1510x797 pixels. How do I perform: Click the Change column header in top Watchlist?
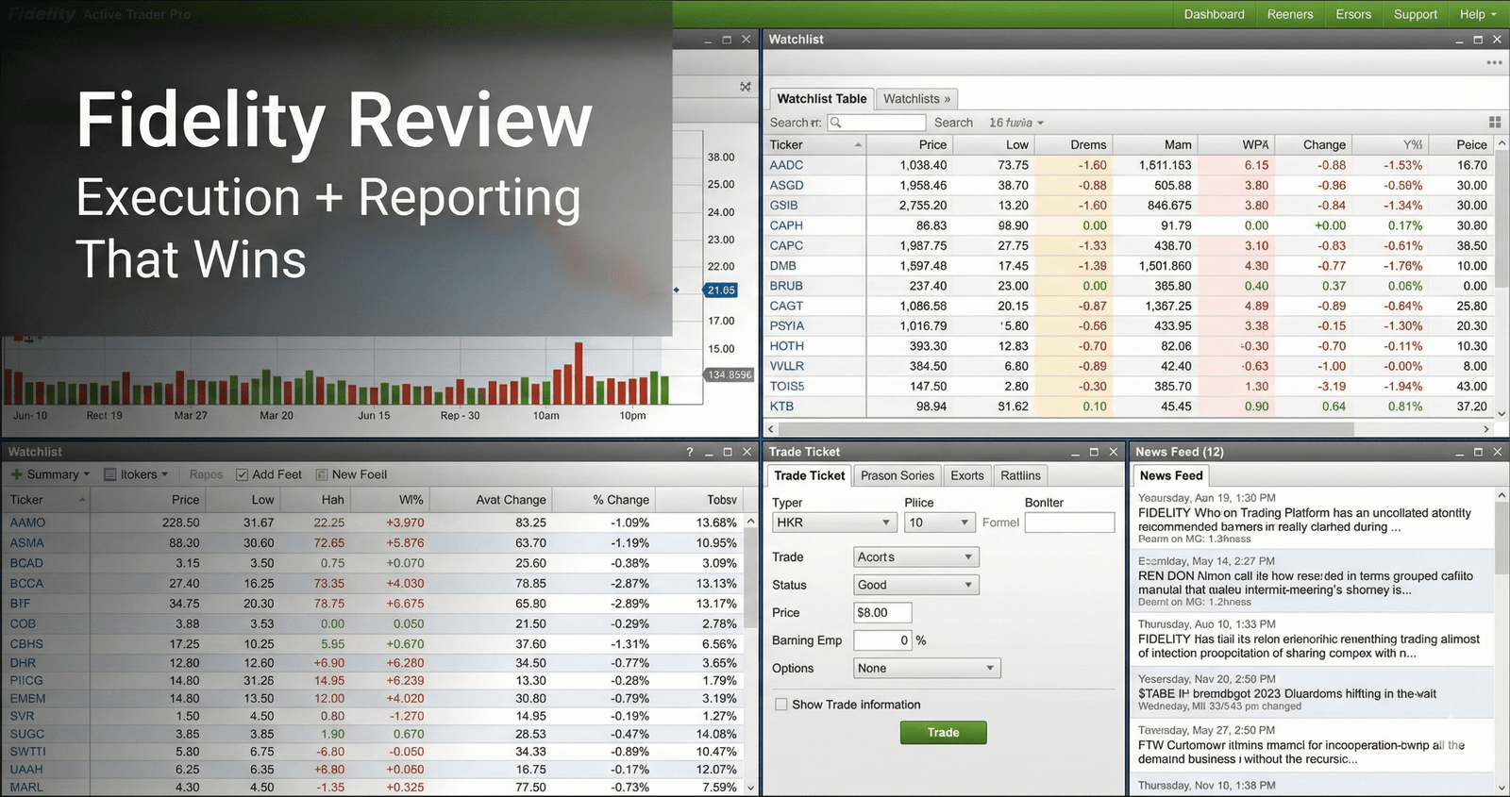1324,144
